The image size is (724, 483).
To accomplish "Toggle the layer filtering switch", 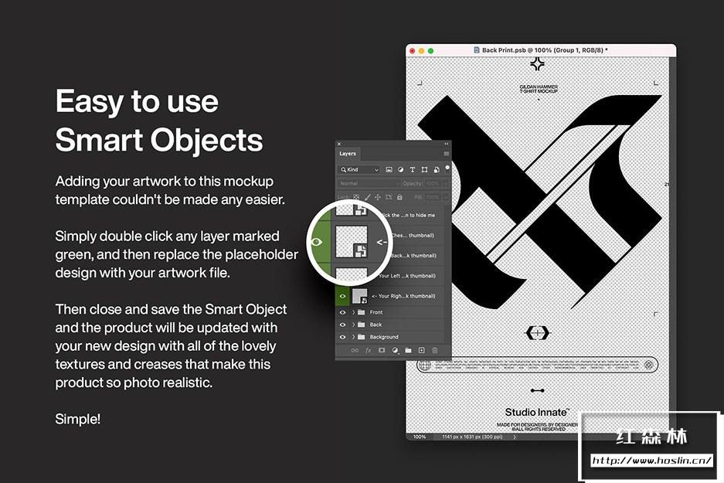I will pos(447,168).
